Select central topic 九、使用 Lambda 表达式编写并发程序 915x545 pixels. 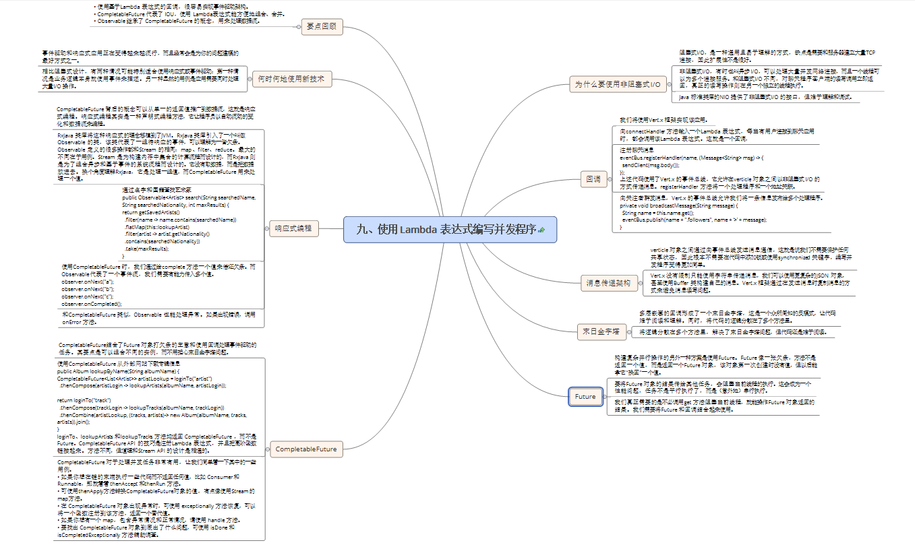(450, 230)
